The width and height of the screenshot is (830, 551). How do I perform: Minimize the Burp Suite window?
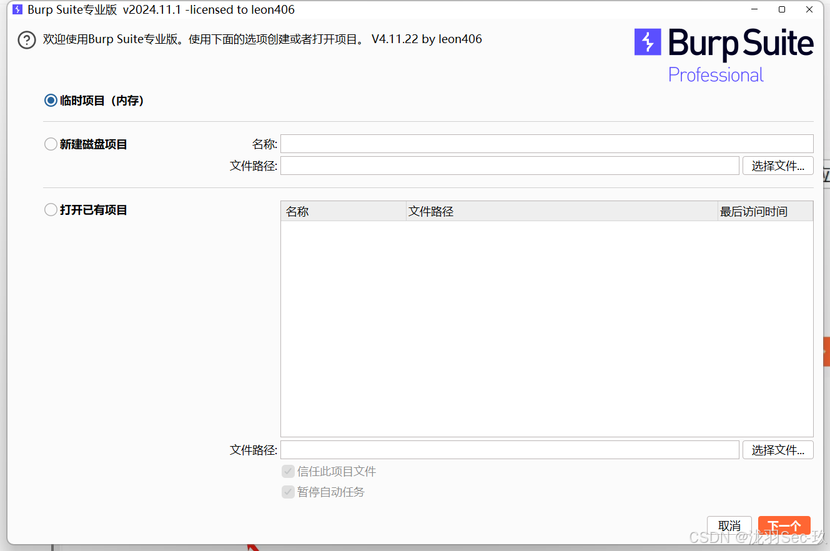pos(754,9)
